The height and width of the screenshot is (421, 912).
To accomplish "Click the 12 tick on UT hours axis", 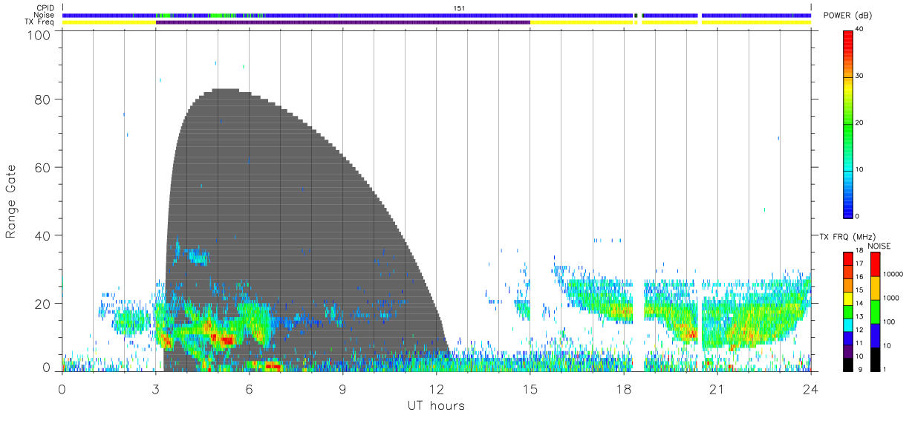I will pos(436,388).
